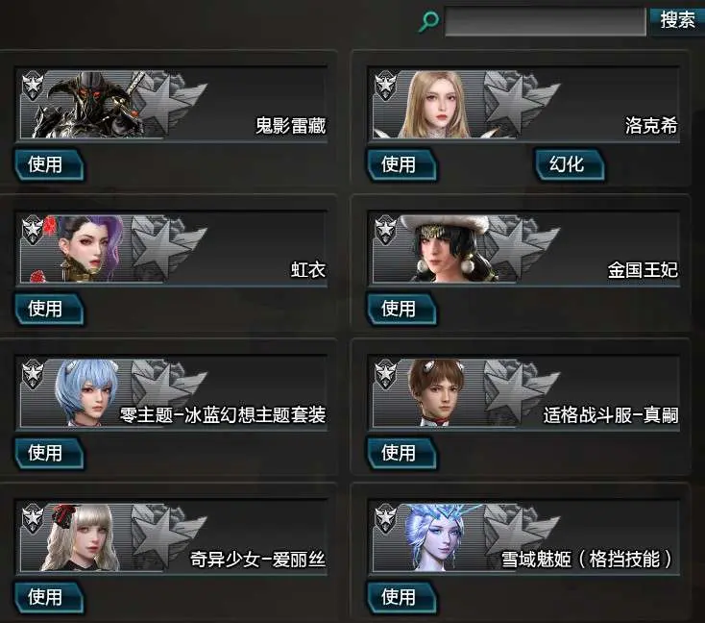Click the rank badge on 雪域魅姬 card
Viewport: 705px width, 623px height.
[385, 518]
